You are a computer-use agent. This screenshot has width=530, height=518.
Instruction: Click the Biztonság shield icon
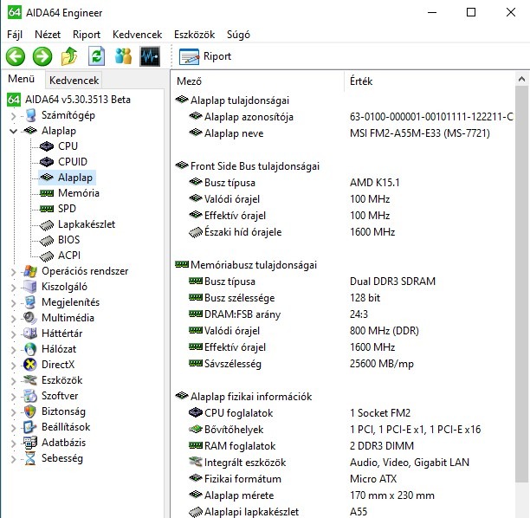click(30, 411)
